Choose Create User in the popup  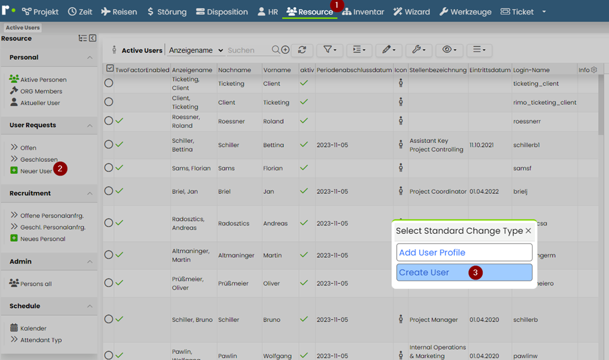pos(464,272)
